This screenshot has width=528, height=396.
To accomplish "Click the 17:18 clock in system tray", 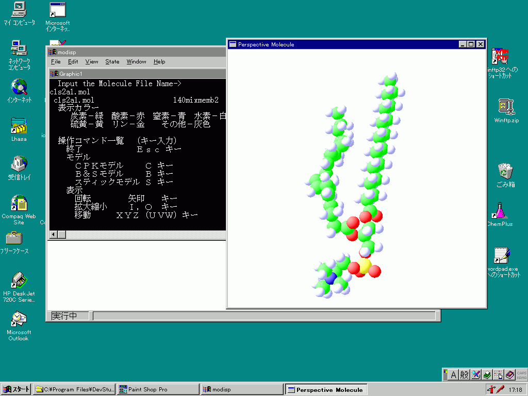I will [x=515, y=390].
